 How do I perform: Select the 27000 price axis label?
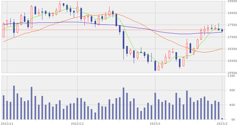[232, 37]
